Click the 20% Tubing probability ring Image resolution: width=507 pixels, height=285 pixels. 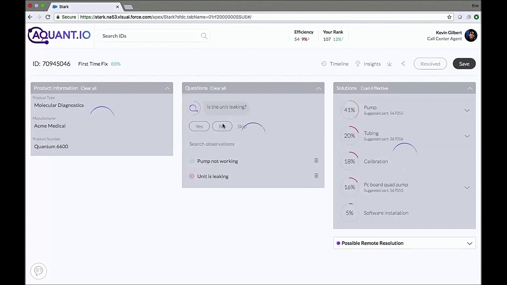[x=349, y=136]
